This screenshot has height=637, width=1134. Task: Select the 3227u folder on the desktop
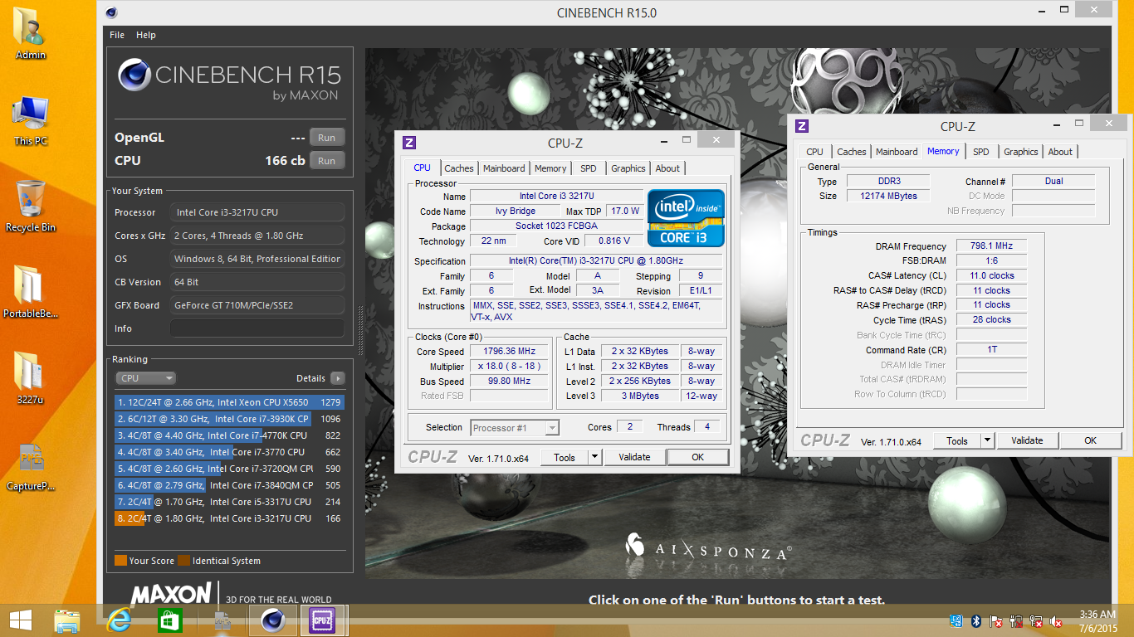click(x=31, y=378)
